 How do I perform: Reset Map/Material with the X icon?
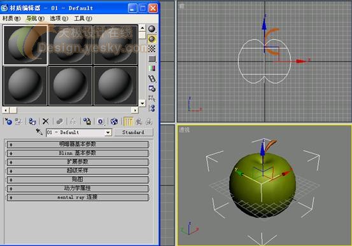pyautogui.click(x=46, y=121)
